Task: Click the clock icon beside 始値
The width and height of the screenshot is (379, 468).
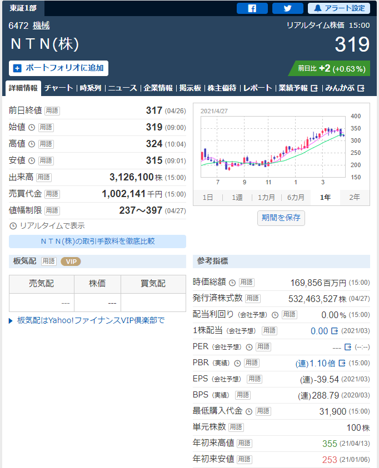Action: click(x=32, y=128)
